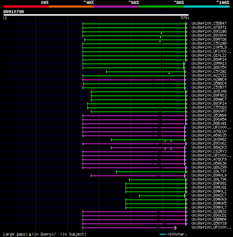The image size is (233, 237).
Task: Click the arrowhead at the end of UniRef100_A7Q9T1 row
Action: coord(186,28)
